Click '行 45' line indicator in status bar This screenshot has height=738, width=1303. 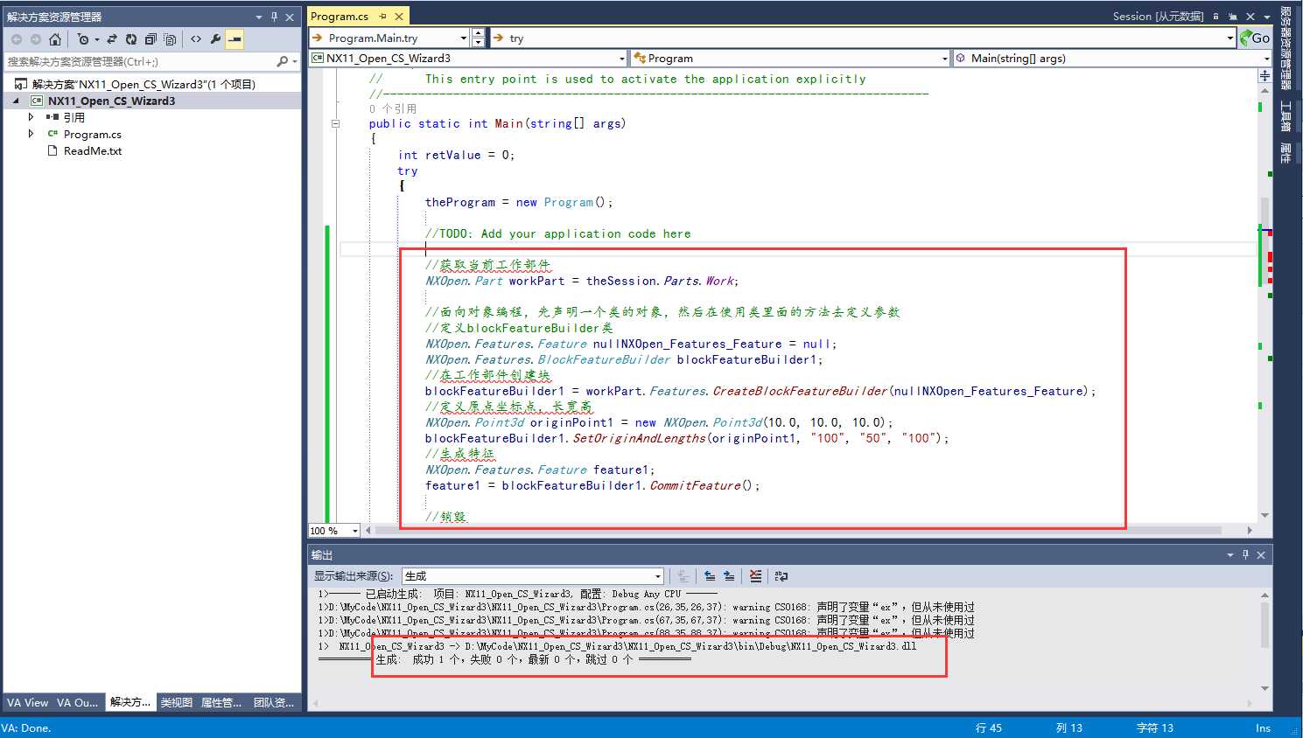click(x=989, y=728)
